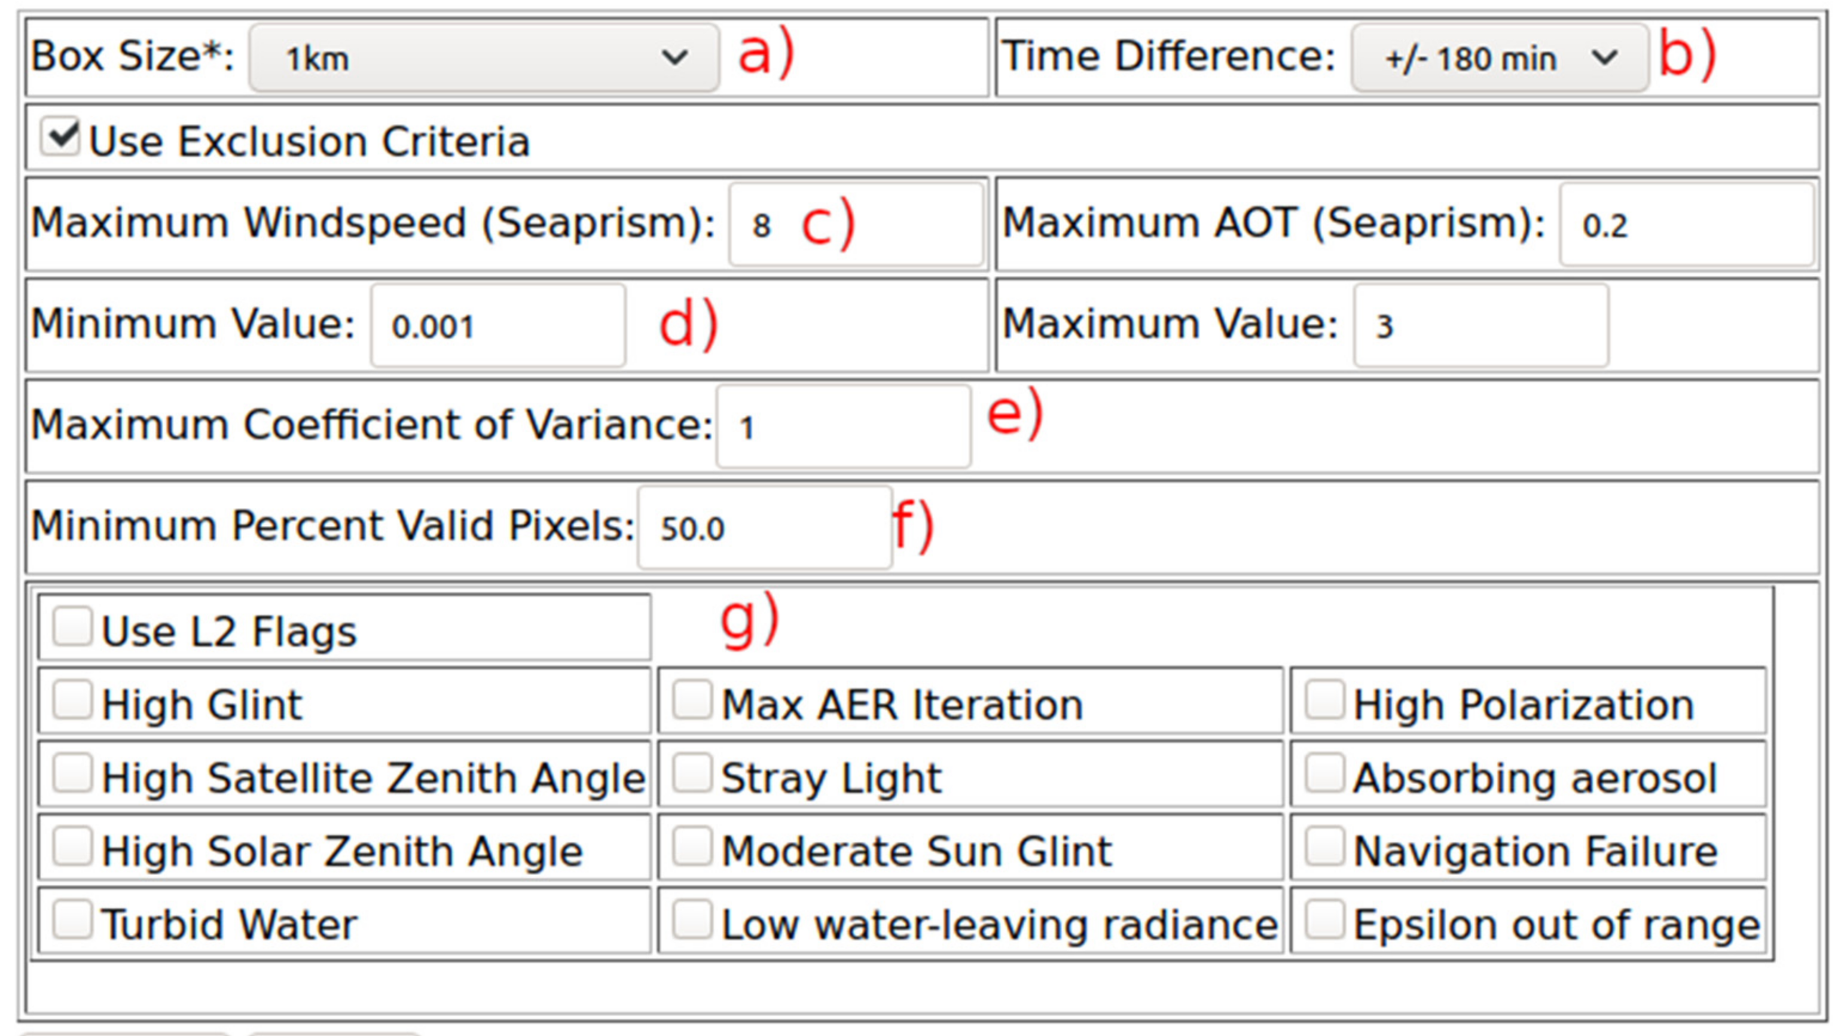Tick the Turbid Water checkbox
The image size is (1844, 1036).
(x=72, y=919)
